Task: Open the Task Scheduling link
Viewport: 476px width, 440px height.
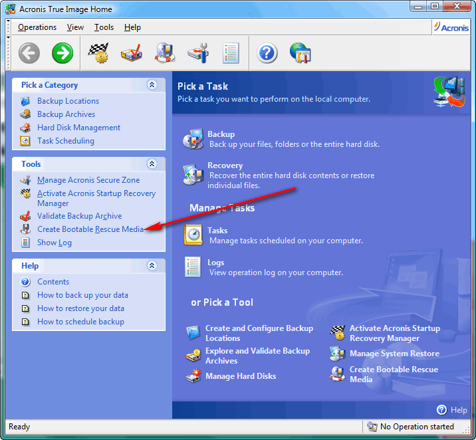Action: [x=66, y=141]
